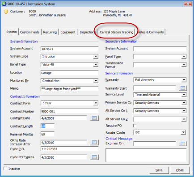Toggle the Require PO checkbox

click(x=135, y=126)
